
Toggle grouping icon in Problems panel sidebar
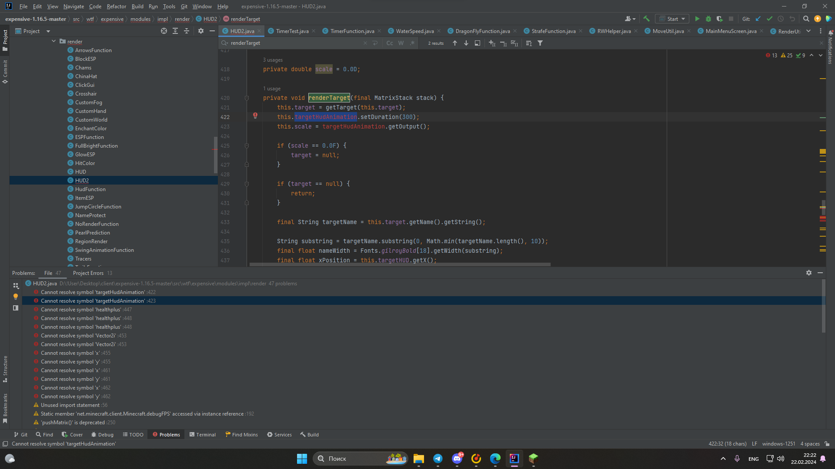click(x=16, y=285)
